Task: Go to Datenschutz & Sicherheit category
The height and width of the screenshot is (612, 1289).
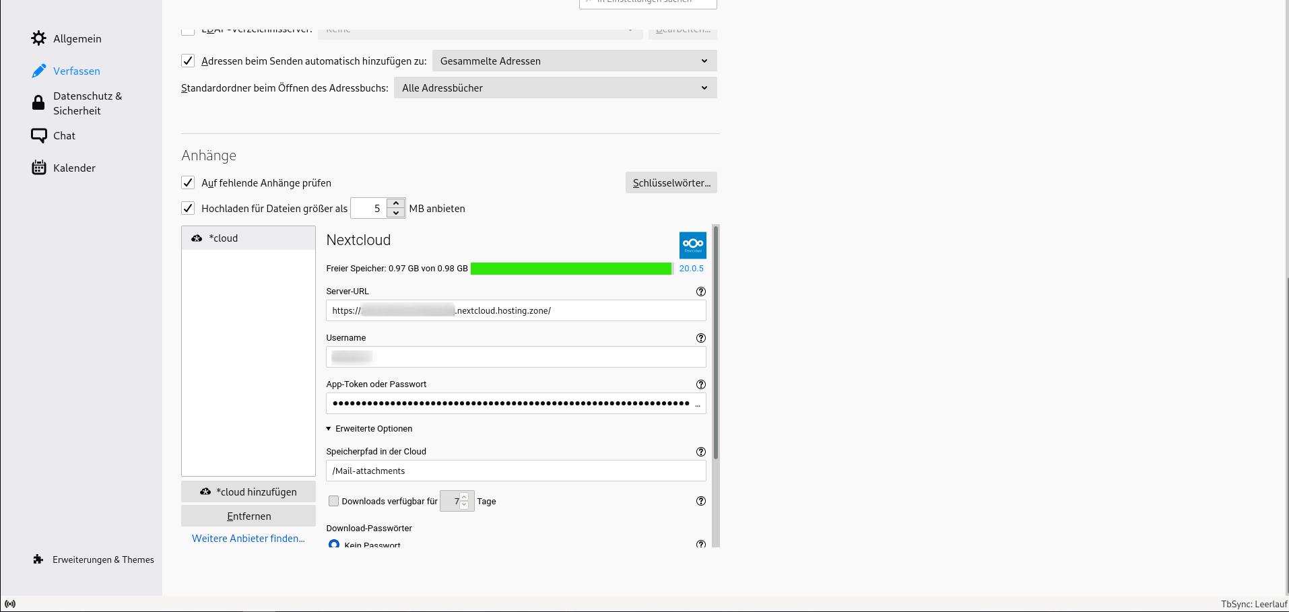Action: point(88,103)
